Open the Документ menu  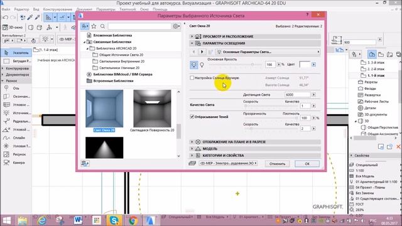tap(84, 9)
